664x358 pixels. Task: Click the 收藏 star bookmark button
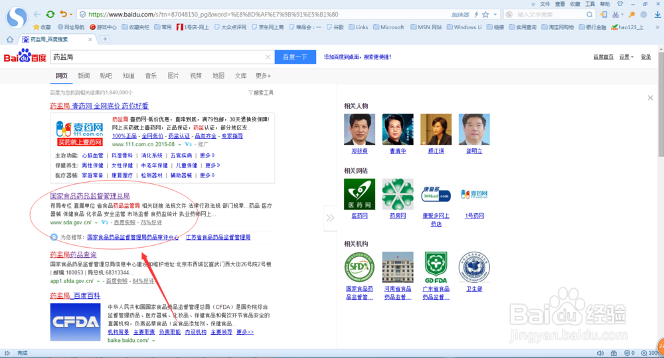pyautogui.click(x=42, y=27)
